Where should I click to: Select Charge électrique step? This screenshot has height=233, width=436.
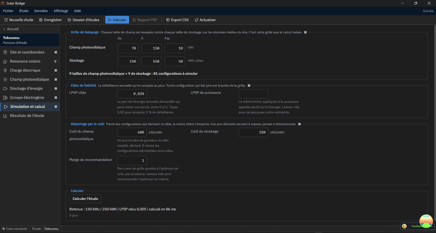coord(30,70)
